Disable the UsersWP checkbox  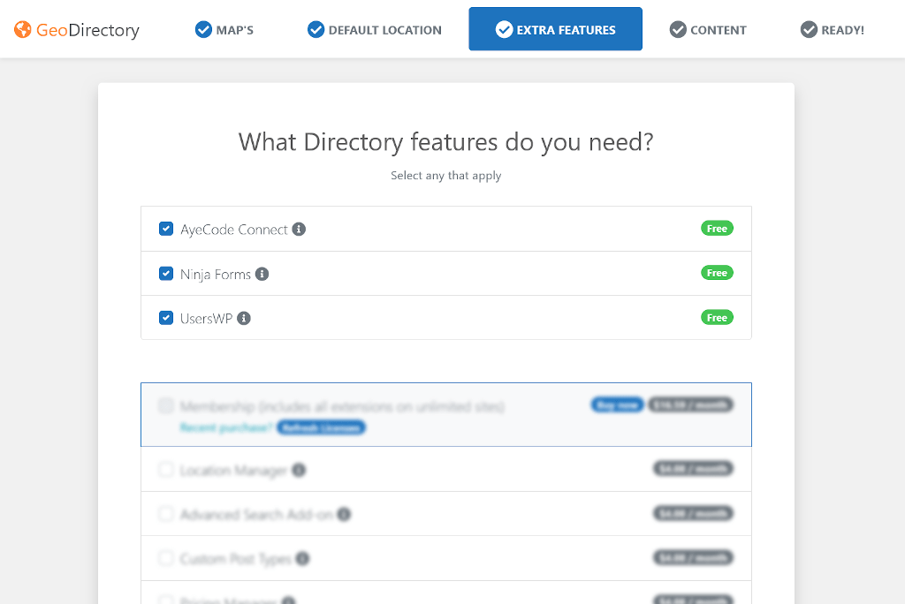tap(166, 318)
